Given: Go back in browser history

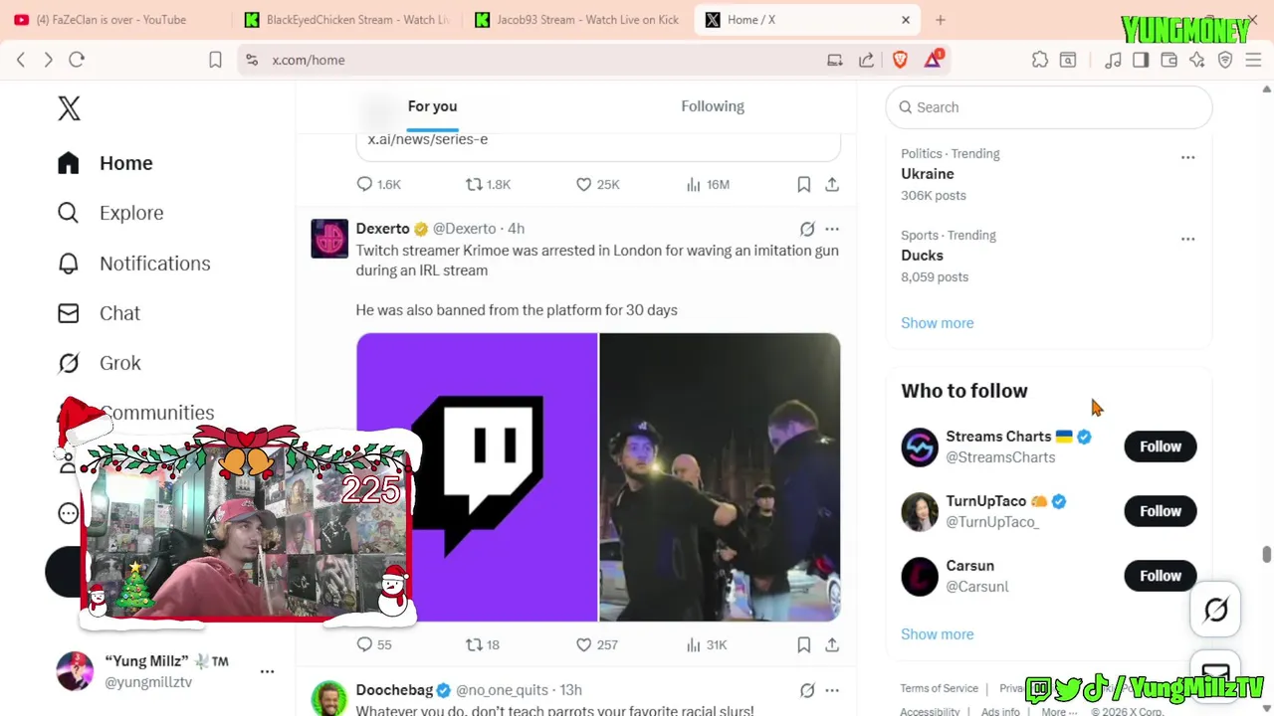Looking at the screenshot, I should coord(21,60).
